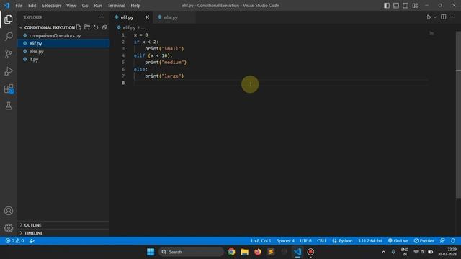
Task: Open File Explorer from taskbar
Action: point(245,252)
